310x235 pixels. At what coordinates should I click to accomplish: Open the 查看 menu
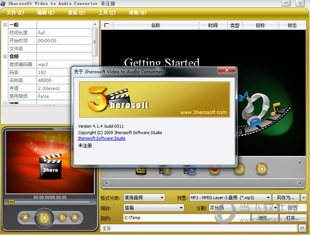coord(76,12)
